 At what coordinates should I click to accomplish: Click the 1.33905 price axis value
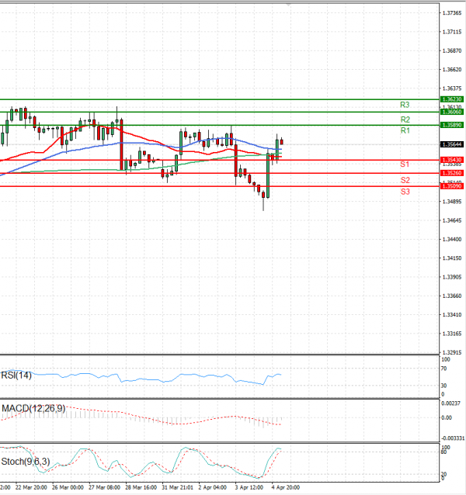point(452,277)
